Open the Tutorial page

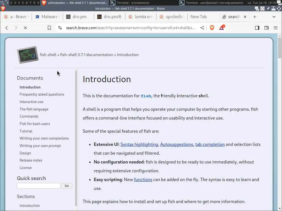26,131
